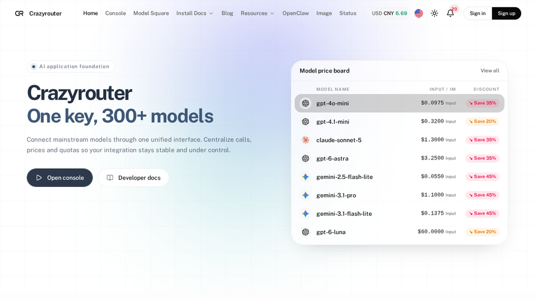
Task: Click the INPUT / 1M column header
Action: coord(442,89)
